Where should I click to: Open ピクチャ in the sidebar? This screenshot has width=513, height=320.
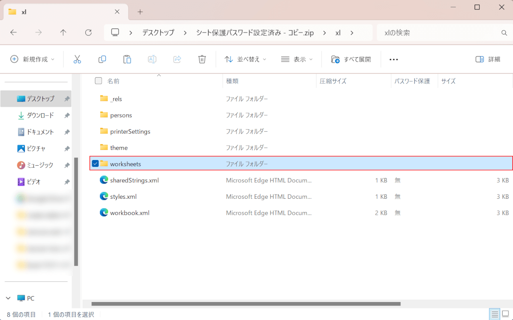pos(36,149)
